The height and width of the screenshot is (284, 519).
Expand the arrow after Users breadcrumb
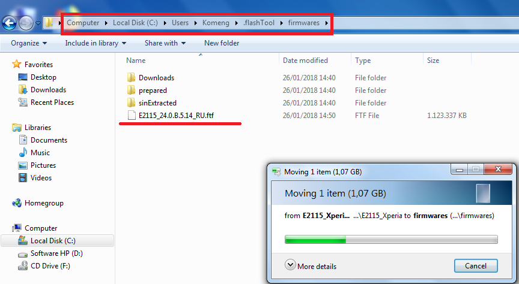click(196, 23)
